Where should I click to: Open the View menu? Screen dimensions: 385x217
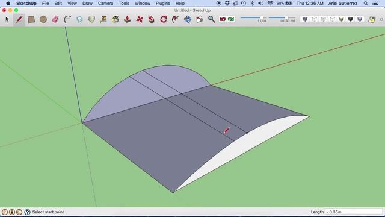[72, 4]
